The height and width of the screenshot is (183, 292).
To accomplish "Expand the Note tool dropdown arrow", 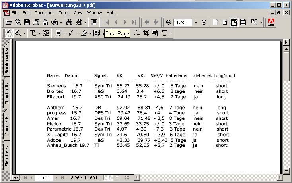I will 65,33.
